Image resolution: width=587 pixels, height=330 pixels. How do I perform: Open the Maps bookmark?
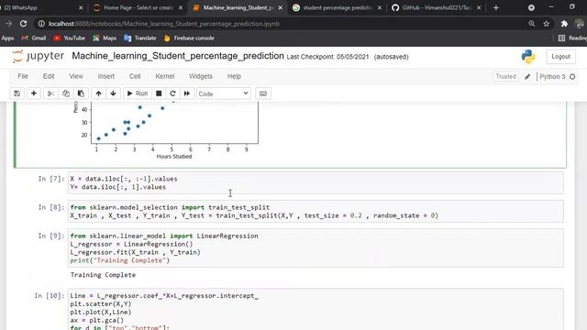[105, 38]
